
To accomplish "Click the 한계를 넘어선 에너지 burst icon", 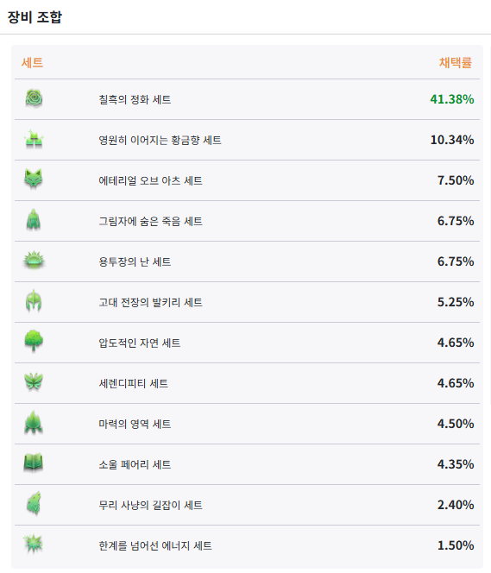I will coord(34,545).
